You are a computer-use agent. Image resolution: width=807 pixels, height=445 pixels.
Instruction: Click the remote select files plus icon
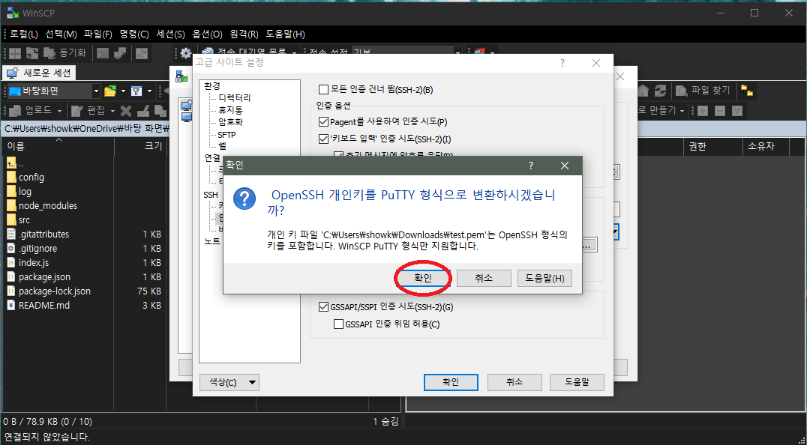tap(703, 110)
